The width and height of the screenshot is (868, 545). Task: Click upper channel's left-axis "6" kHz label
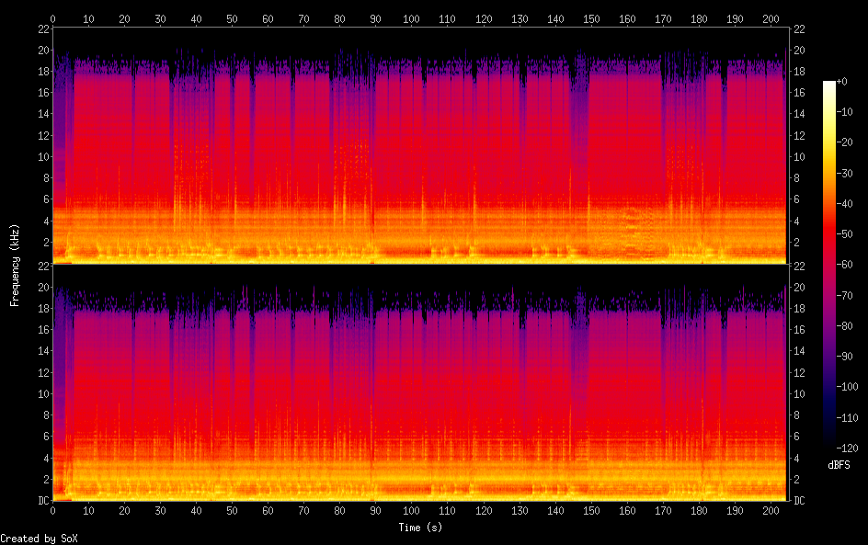[x=47, y=199]
